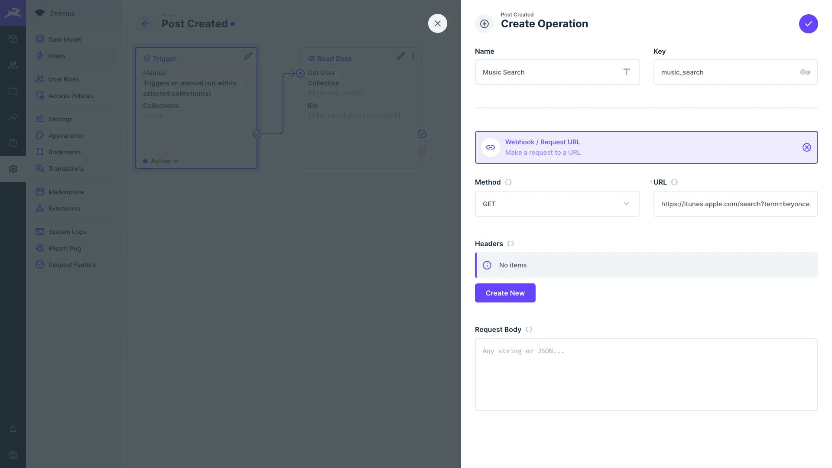Screen dimensions: 832x468
Task: Click the edit pencil icon on Trigger panel
Action: [x=248, y=57]
